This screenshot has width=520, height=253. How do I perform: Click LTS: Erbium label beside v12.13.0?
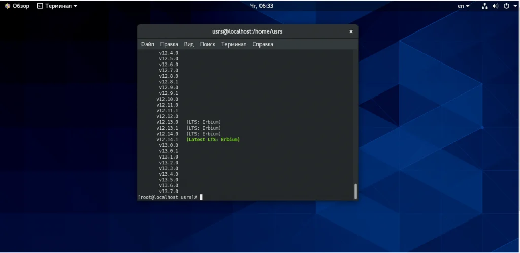point(204,122)
